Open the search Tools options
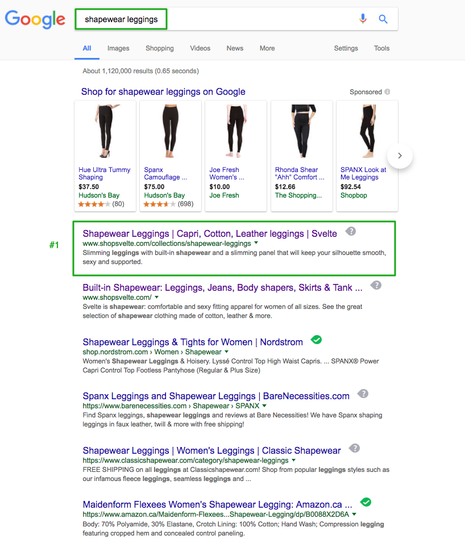The width and height of the screenshot is (465, 552). [x=381, y=48]
